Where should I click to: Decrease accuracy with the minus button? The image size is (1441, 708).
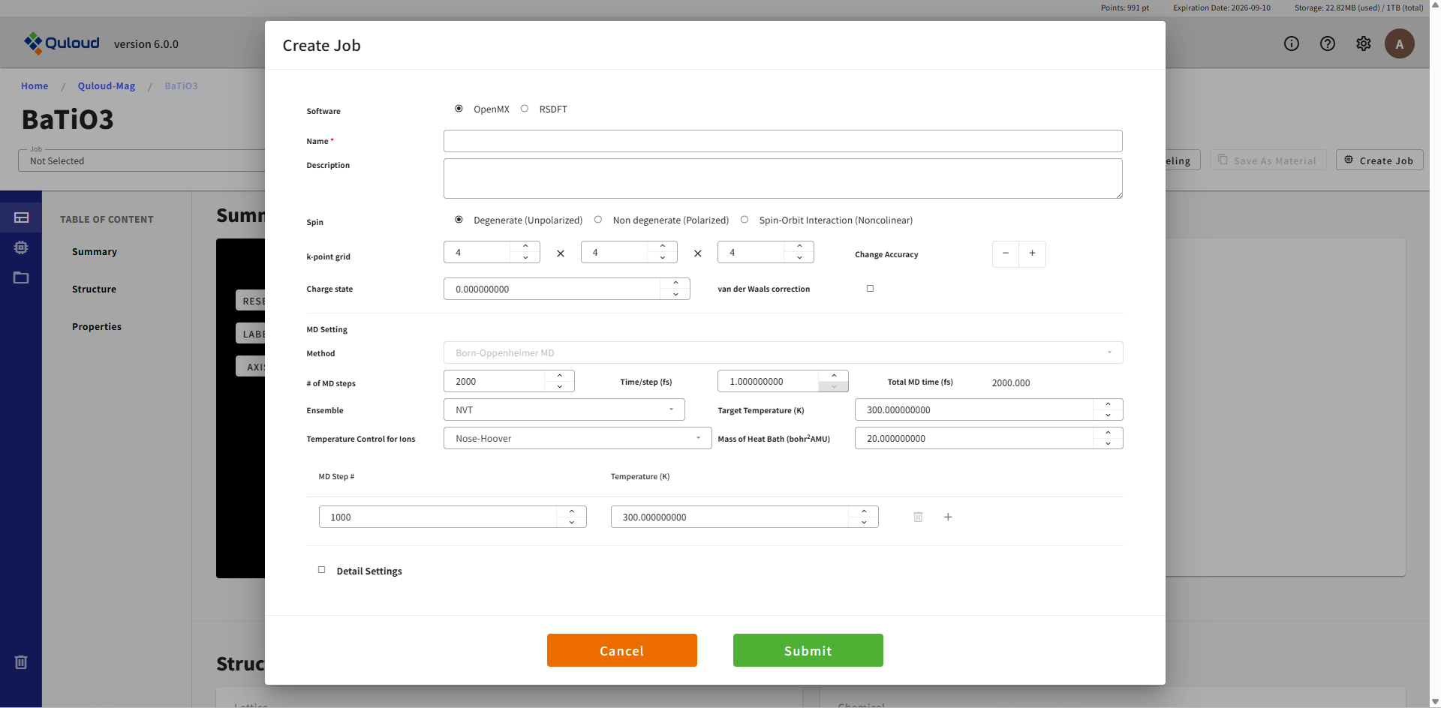1005,253
